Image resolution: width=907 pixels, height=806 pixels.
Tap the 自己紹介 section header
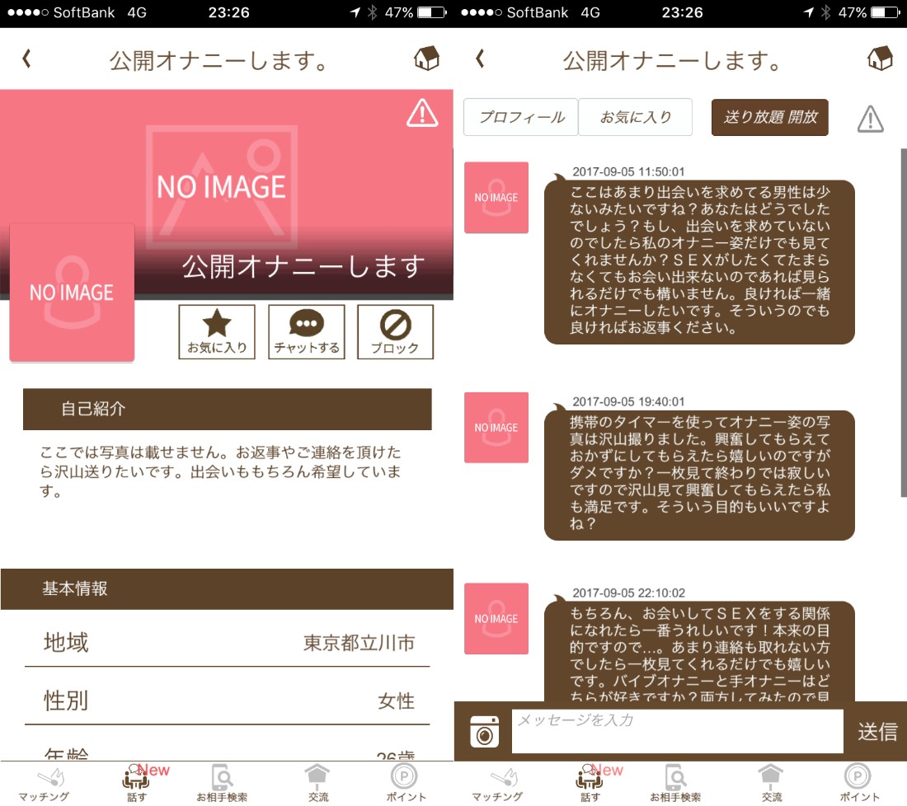228,410
